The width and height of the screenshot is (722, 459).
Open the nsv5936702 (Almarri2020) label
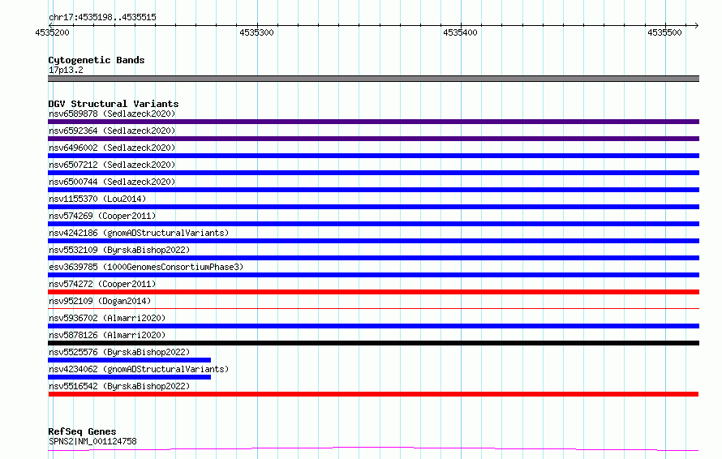tap(107, 318)
